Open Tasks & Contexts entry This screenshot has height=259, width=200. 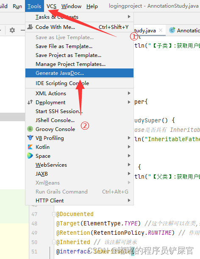point(79,17)
